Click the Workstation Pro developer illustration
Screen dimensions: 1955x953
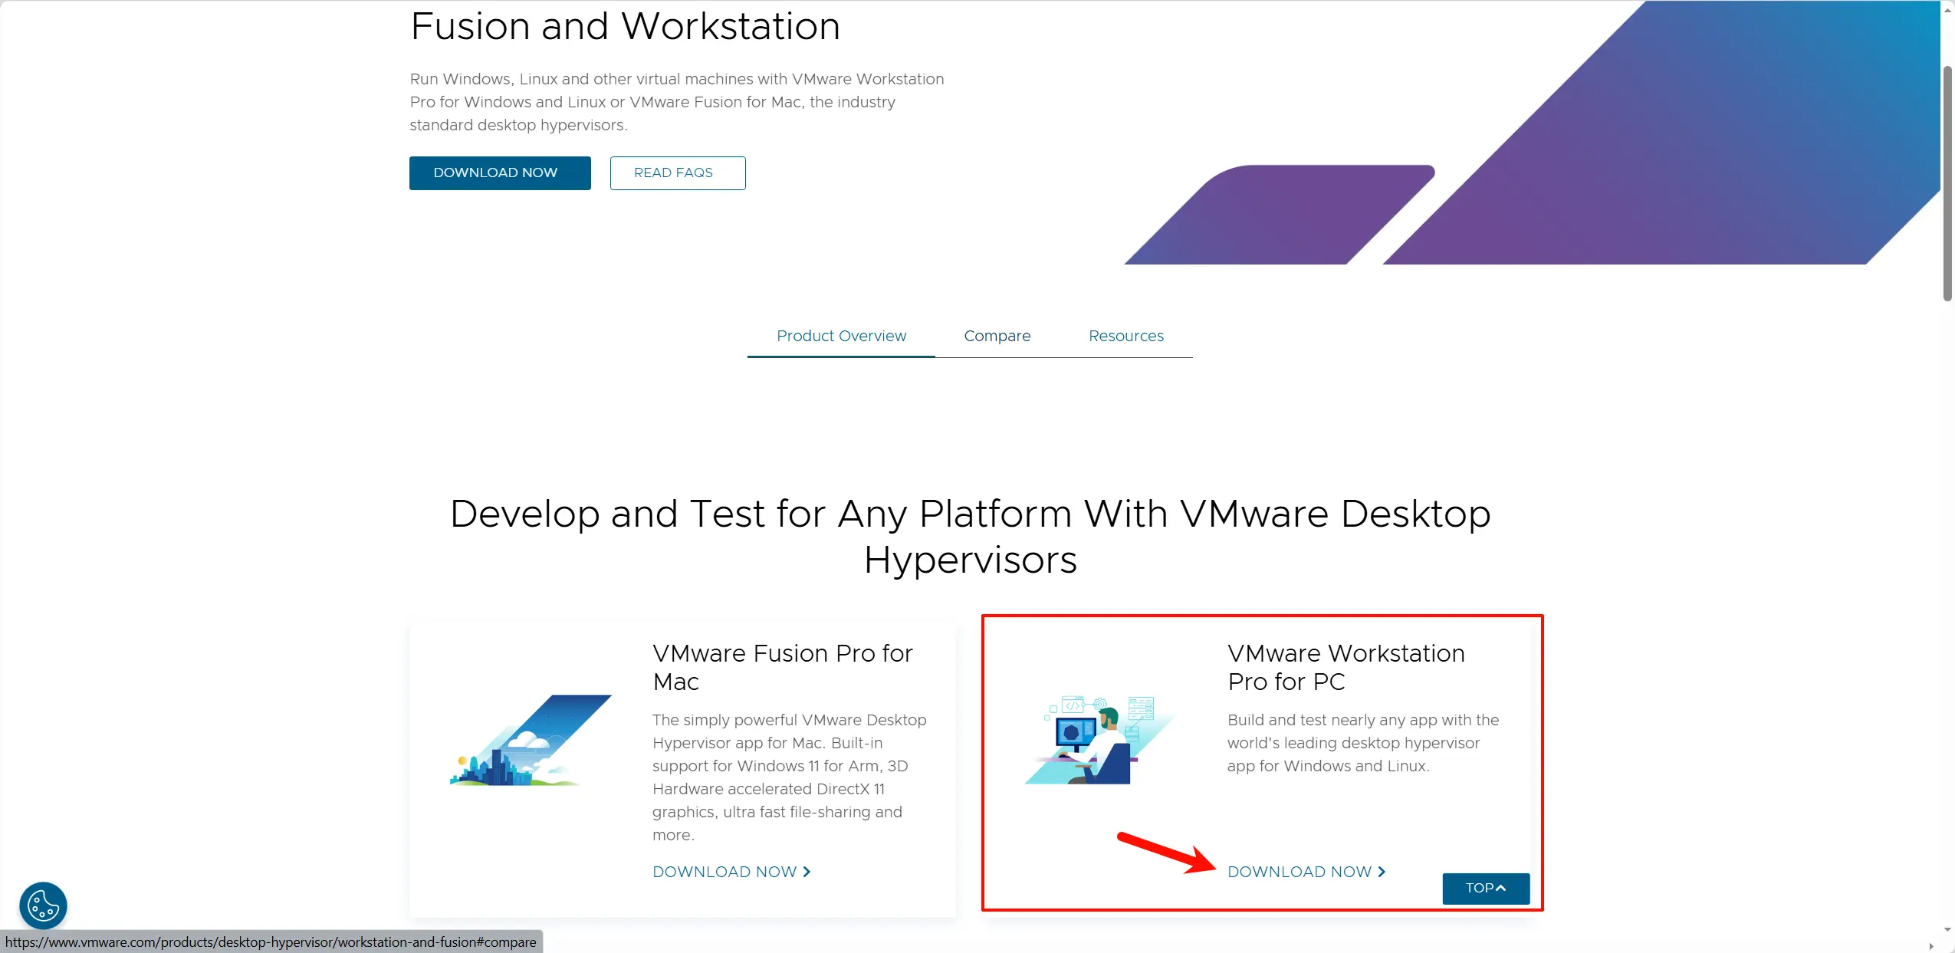click(x=1100, y=741)
